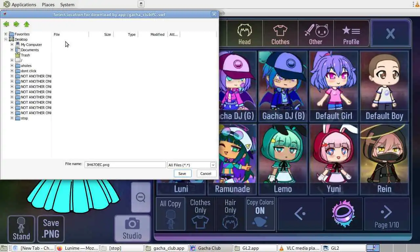Click the show desktop icon in taskbar
420x252 pixels.
4,248
